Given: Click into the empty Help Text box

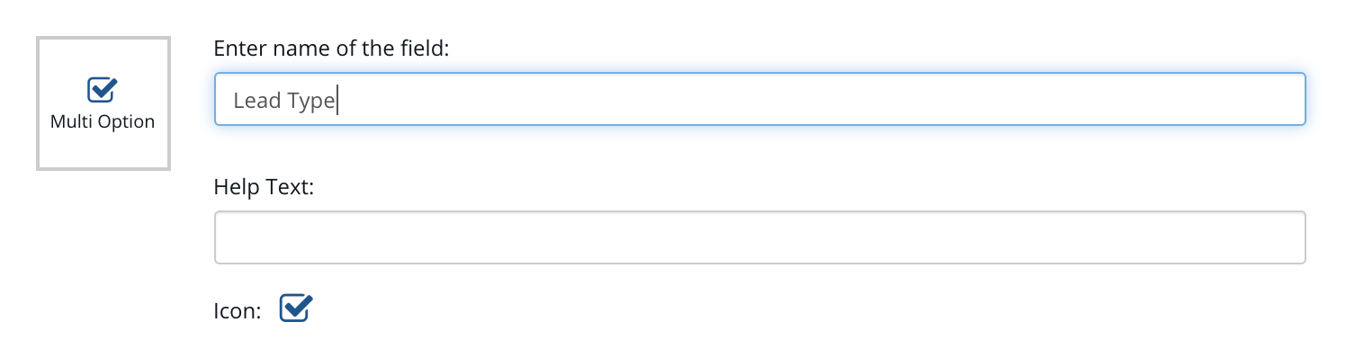Looking at the screenshot, I should (759, 237).
